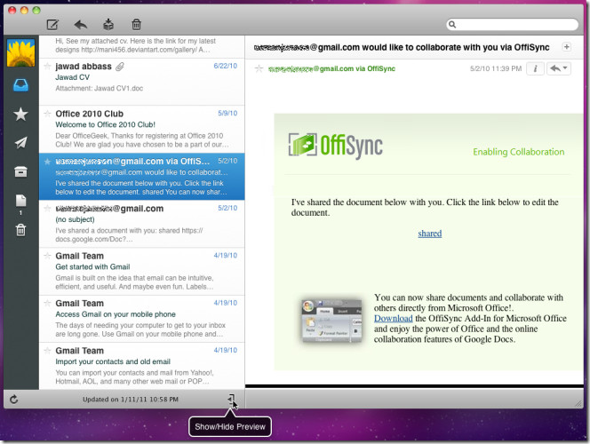Open Drafts document icon in sidebar
The width and height of the screenshot is (590, 444).
tap(20, 201)
